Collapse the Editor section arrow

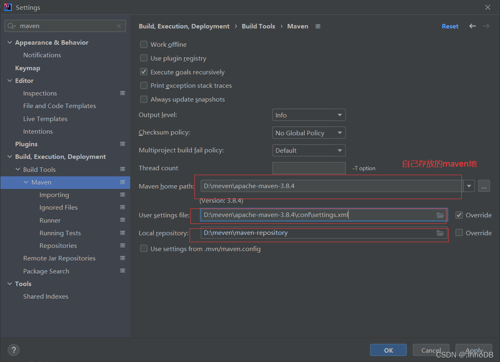(10, 80)
